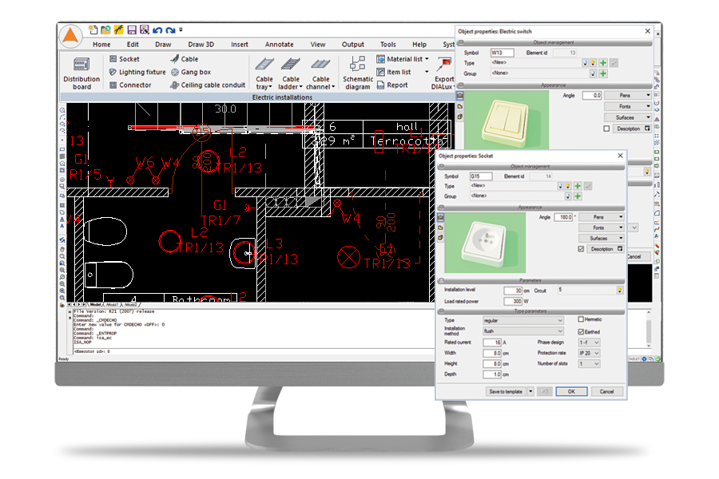Insert a Ceiling cable conduit

(x=208, y=85)
